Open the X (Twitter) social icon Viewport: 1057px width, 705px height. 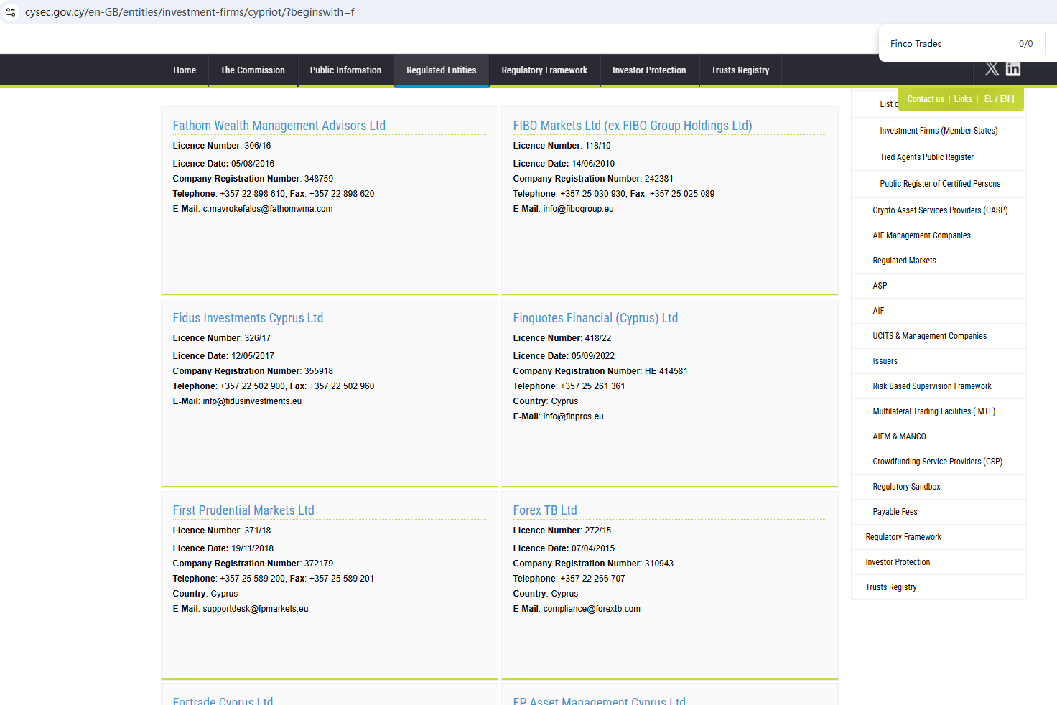[992, 69]
